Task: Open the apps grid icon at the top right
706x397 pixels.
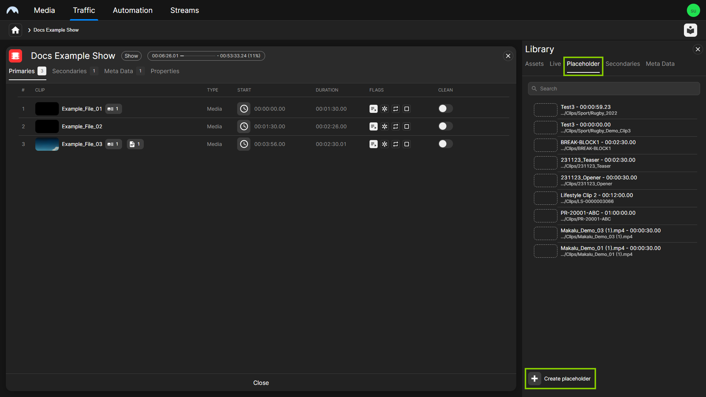Action: pyautogui.click(x=691, y=30)
